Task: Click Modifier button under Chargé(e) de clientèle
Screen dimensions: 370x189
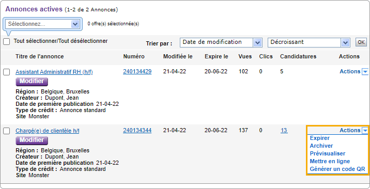Action: click(x=32, y=140)
